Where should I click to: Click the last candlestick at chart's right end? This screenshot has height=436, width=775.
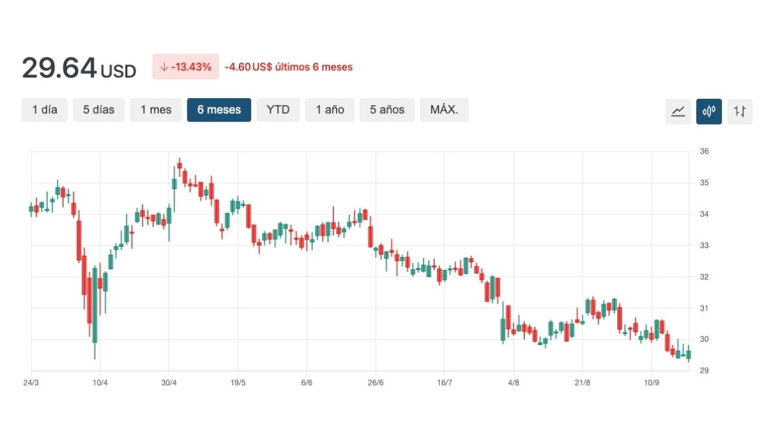click(688, 354)
